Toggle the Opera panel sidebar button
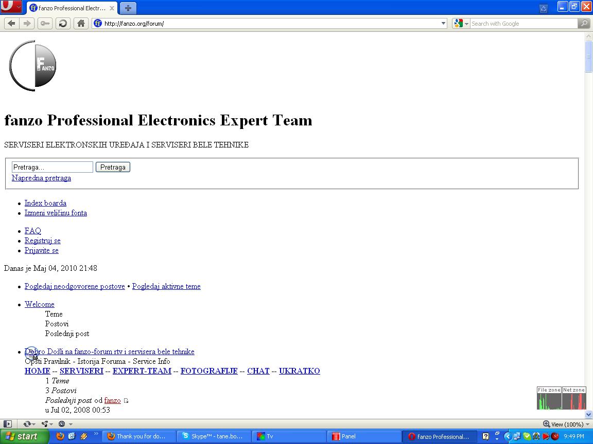This screenshot has height=444, width=593. 8,424
